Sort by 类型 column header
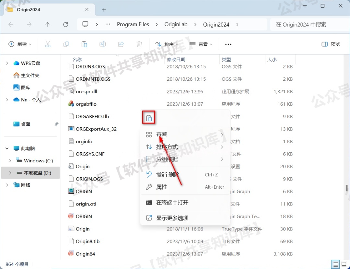This screenshot has width=350, height=269. (x=226, y=59)
